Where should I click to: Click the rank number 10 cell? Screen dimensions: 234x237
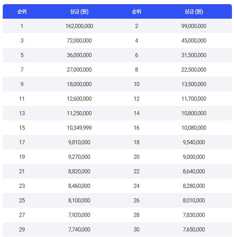(x=136, y=84)
